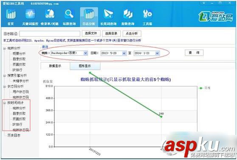The image size is (237, 160).
Task: Select 概要分析 in the tree
Action: pyautogui.click(x=19, y=54)
